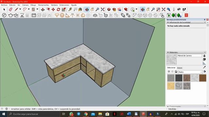This screenshot has width=209, height=117.
Task: Pick the dark granite material swatch
Action: tap(179, 78)
